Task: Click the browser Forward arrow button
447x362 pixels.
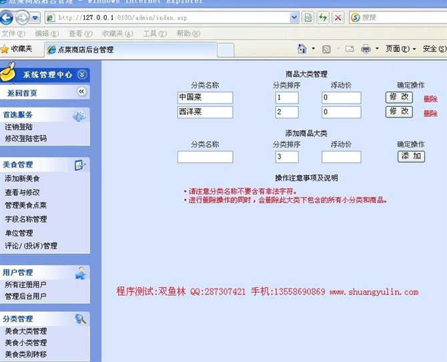Action: pyautogui.click(x=22, y=18)
